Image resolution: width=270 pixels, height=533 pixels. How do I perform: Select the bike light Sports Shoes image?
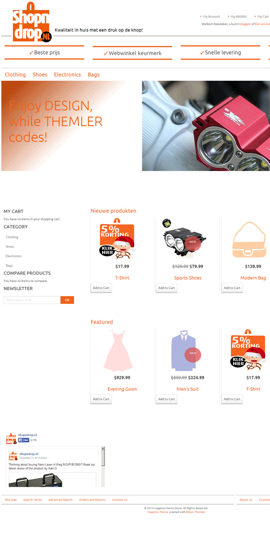183,238
